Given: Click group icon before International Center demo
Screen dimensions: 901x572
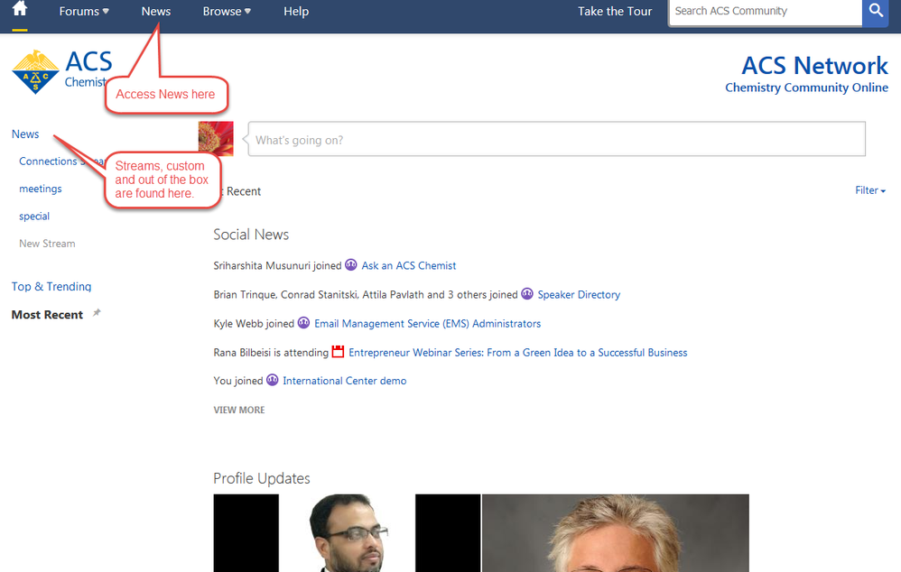Looking at the screenshot, I should (x=273, y=380).
